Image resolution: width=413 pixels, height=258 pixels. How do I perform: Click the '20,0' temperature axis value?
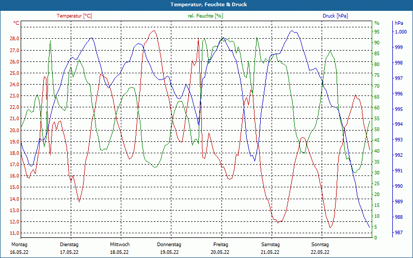tap(14, 130)
